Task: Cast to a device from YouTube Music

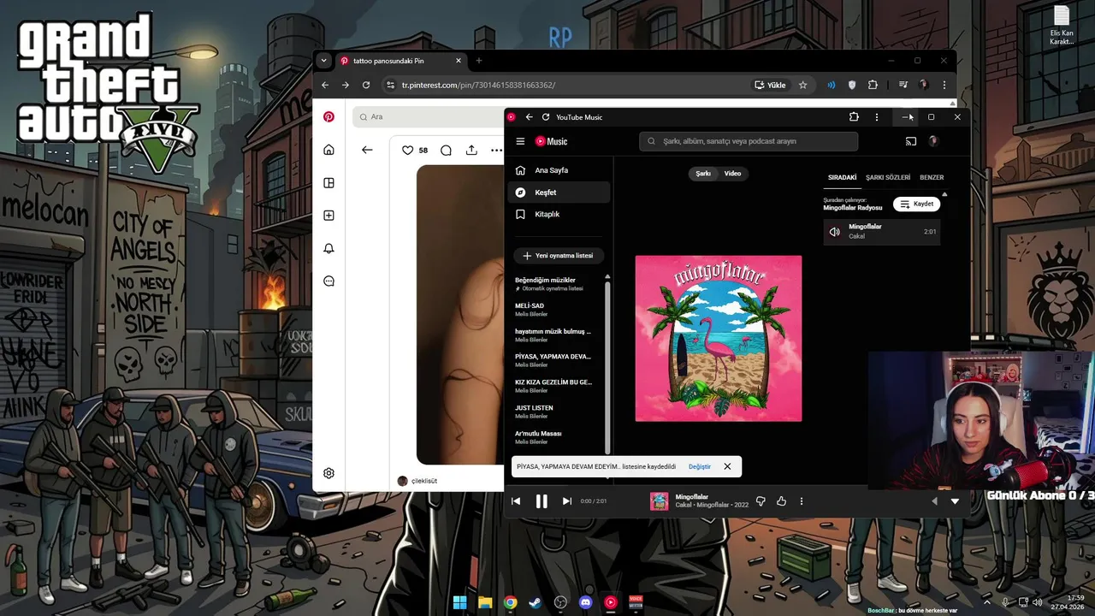Action: click(911, 141)
